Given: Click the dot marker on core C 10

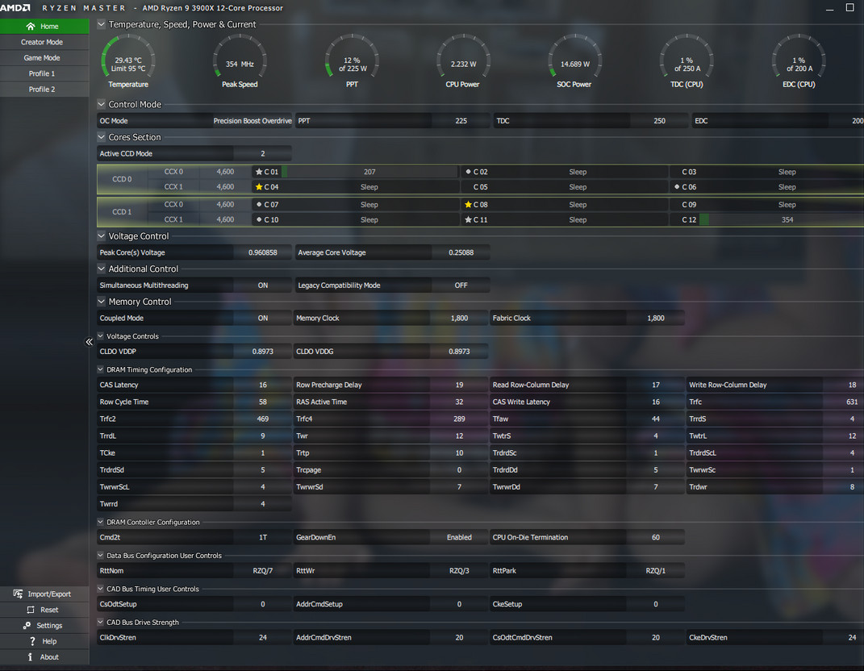Looking at the screenshot, I should tap(259, 219).
